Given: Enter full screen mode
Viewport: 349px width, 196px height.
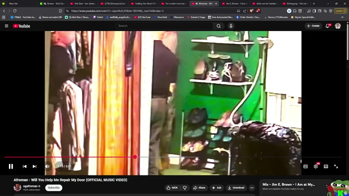Looking at the screenshot, I should (336, 167).
